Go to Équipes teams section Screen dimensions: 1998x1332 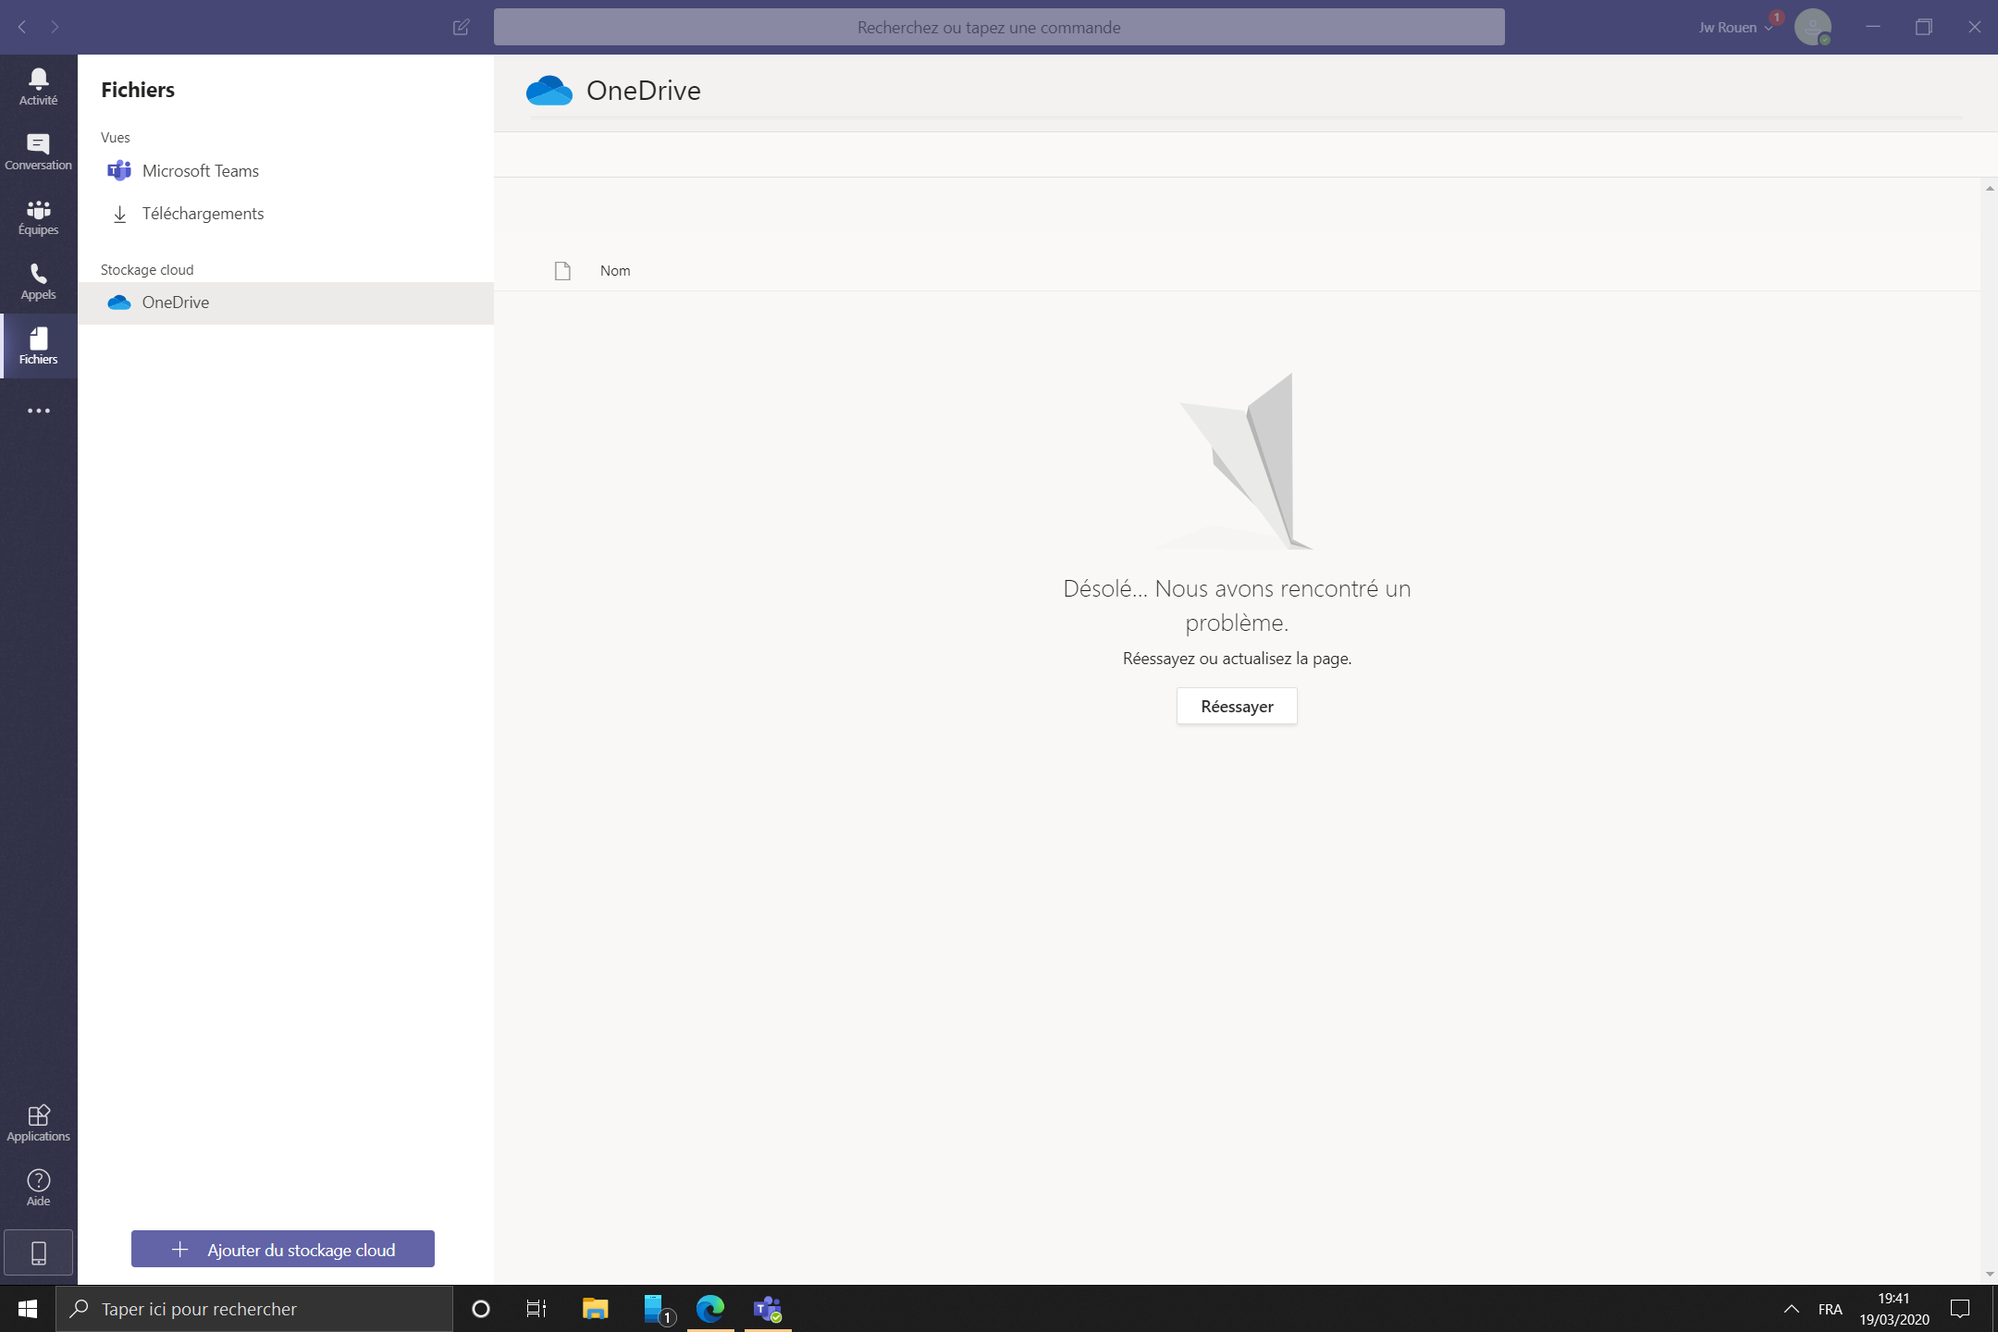pyautogui.click(x=38, y=216)
